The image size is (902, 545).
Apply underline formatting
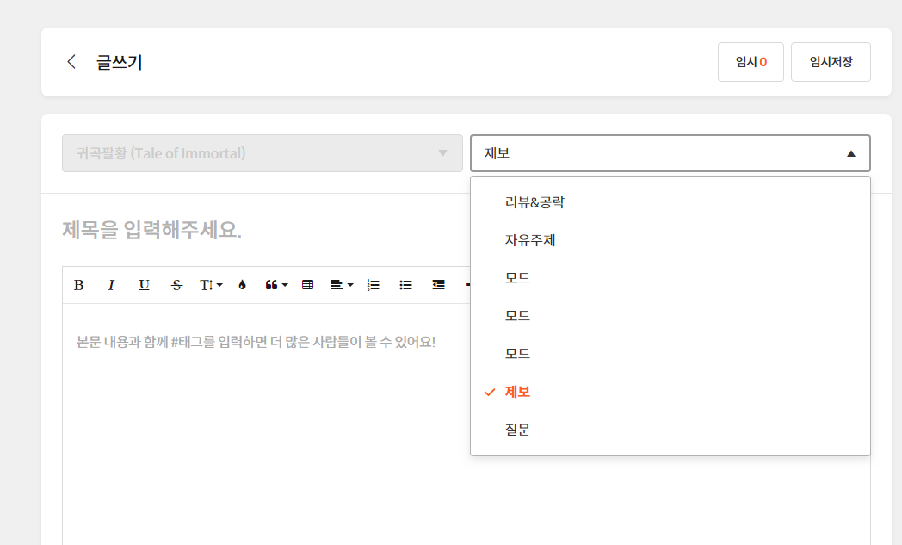click(144, 285)
